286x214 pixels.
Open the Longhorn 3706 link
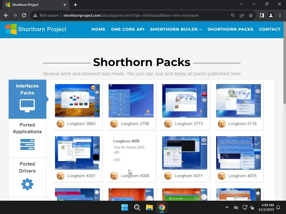pos(135,124)
